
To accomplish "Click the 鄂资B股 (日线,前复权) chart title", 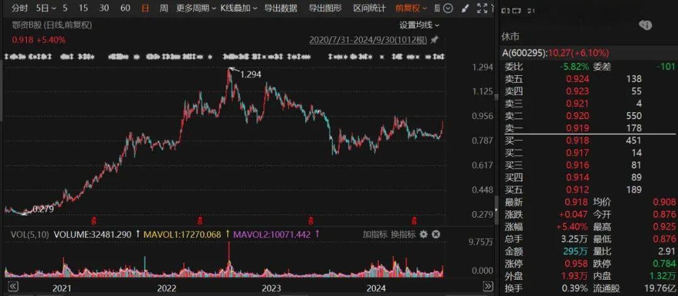I will tap(51, 25).
